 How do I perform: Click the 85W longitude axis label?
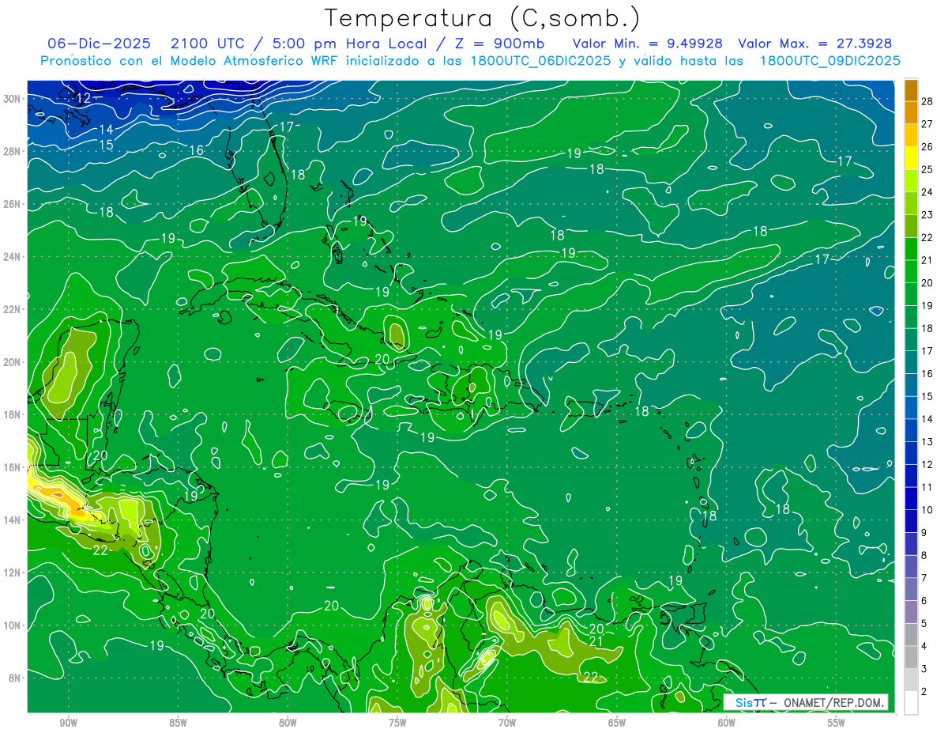178,723
